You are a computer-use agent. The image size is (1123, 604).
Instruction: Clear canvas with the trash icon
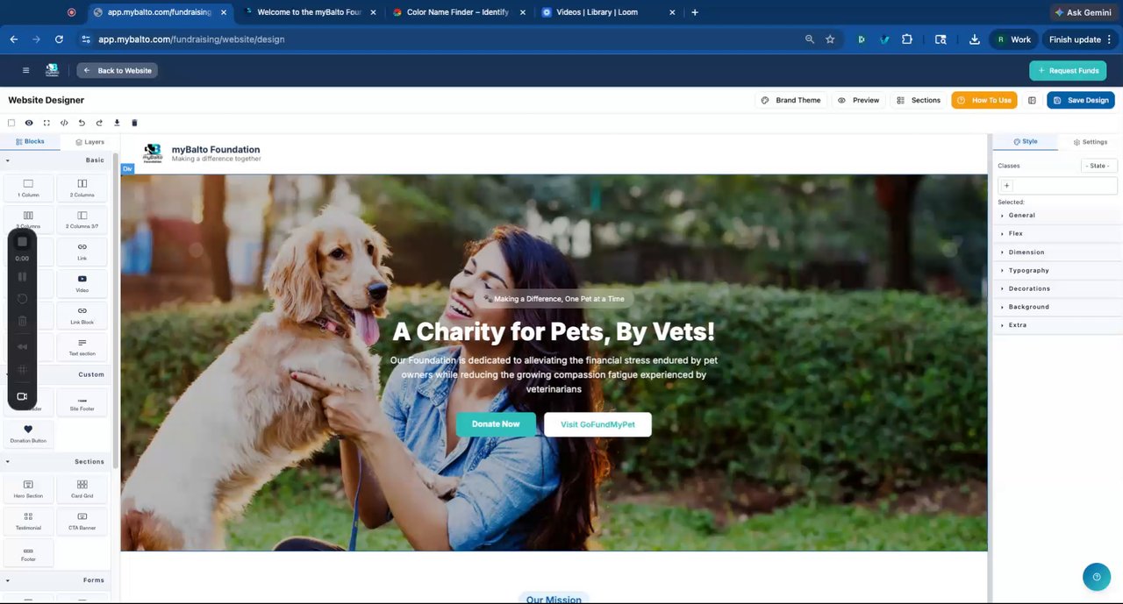point(134,123)
